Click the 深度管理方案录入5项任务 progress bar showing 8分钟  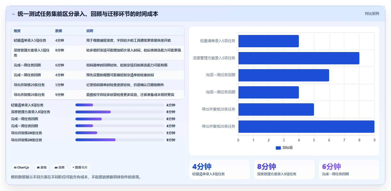[x=120, y=112]
